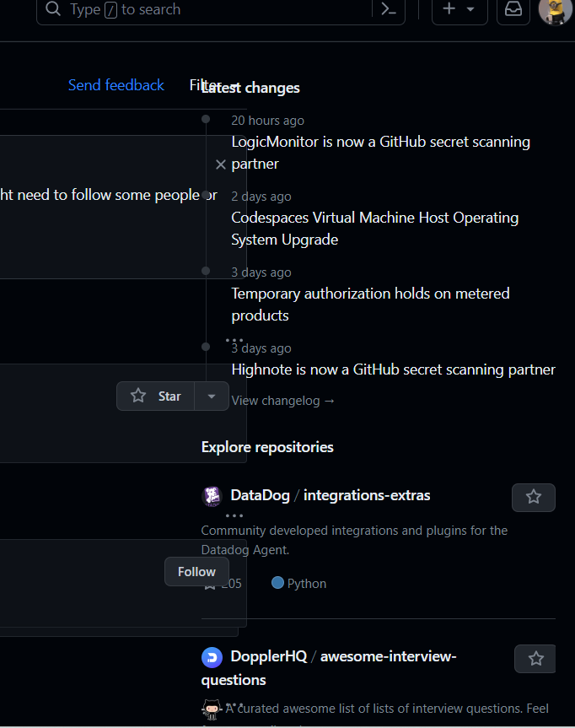Dismiss the overlay with the X icon
This screenshot has width=575, height=728.
(x=221, y=164)
